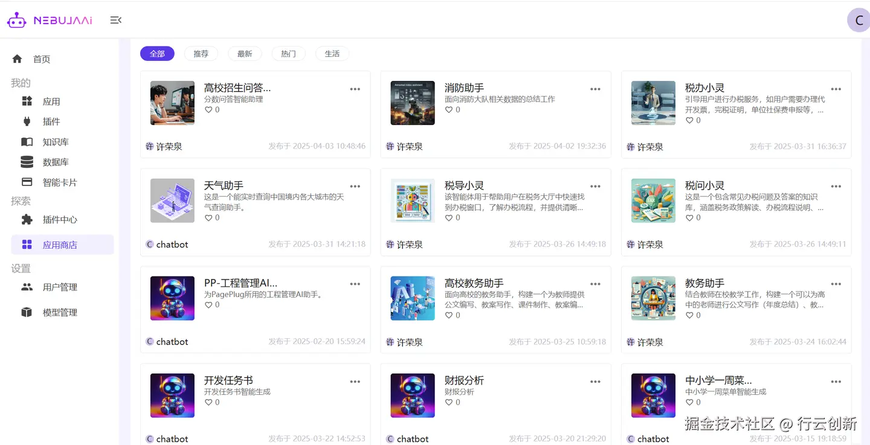
Task: Open the 高校招生问答 app title
Action: [x=237, y=88]
